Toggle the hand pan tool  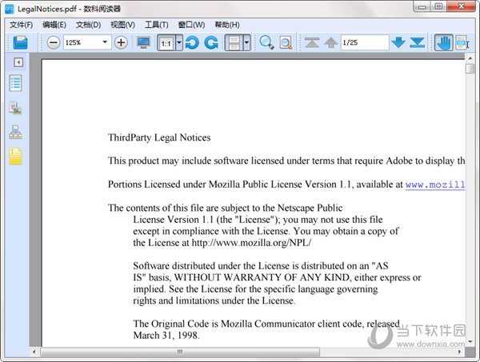pos(444,42)
